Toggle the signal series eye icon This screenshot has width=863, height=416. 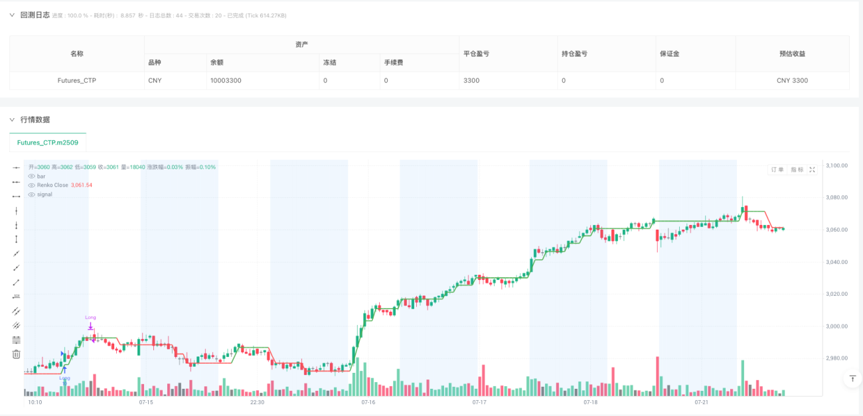(x=31, y=194)
